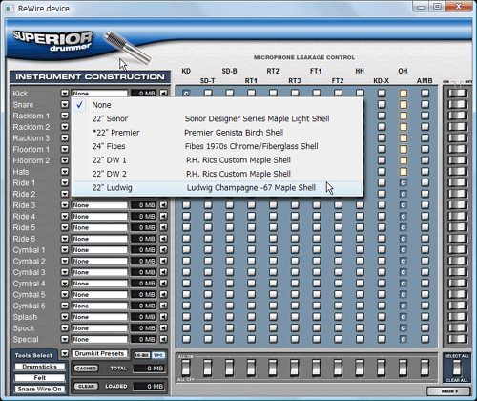Select None in the kick menu
Image resolution: width=477 pixels, height=401 pixels.
[218, 105]
